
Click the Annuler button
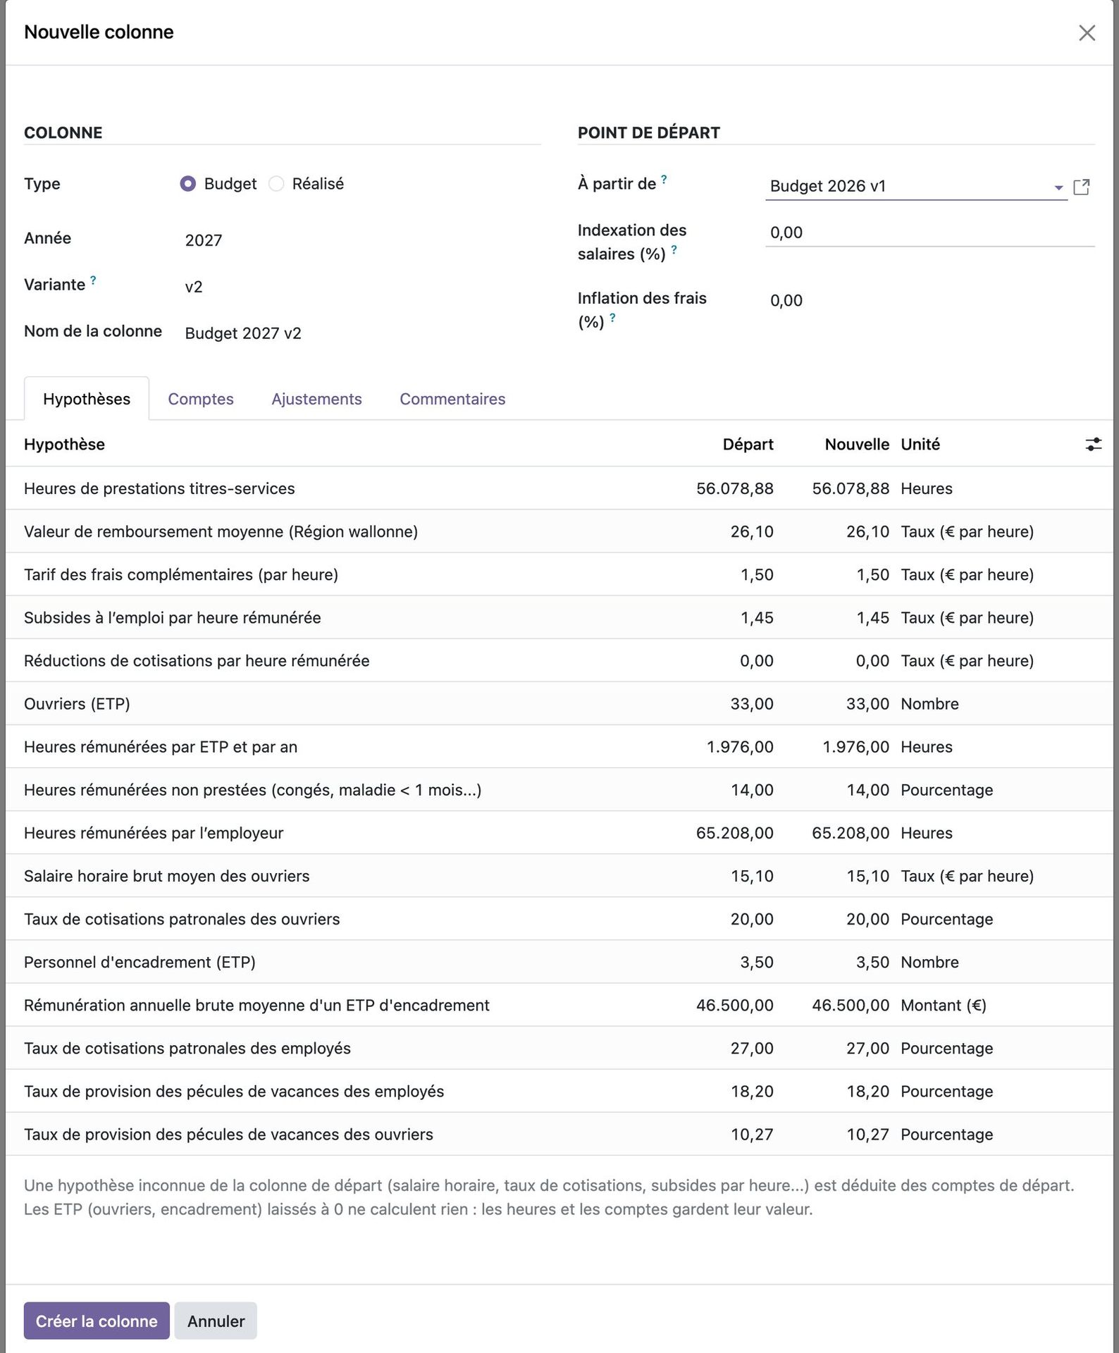click(x=216, y=1321)
